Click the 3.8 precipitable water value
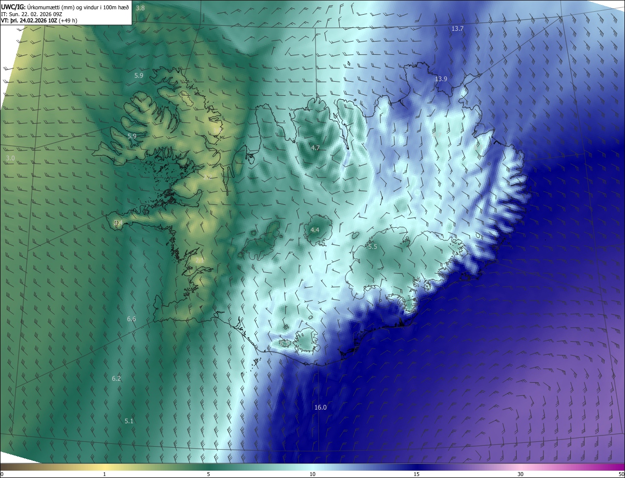This screenshot has height=478, width=625. (x=140, y=8)
